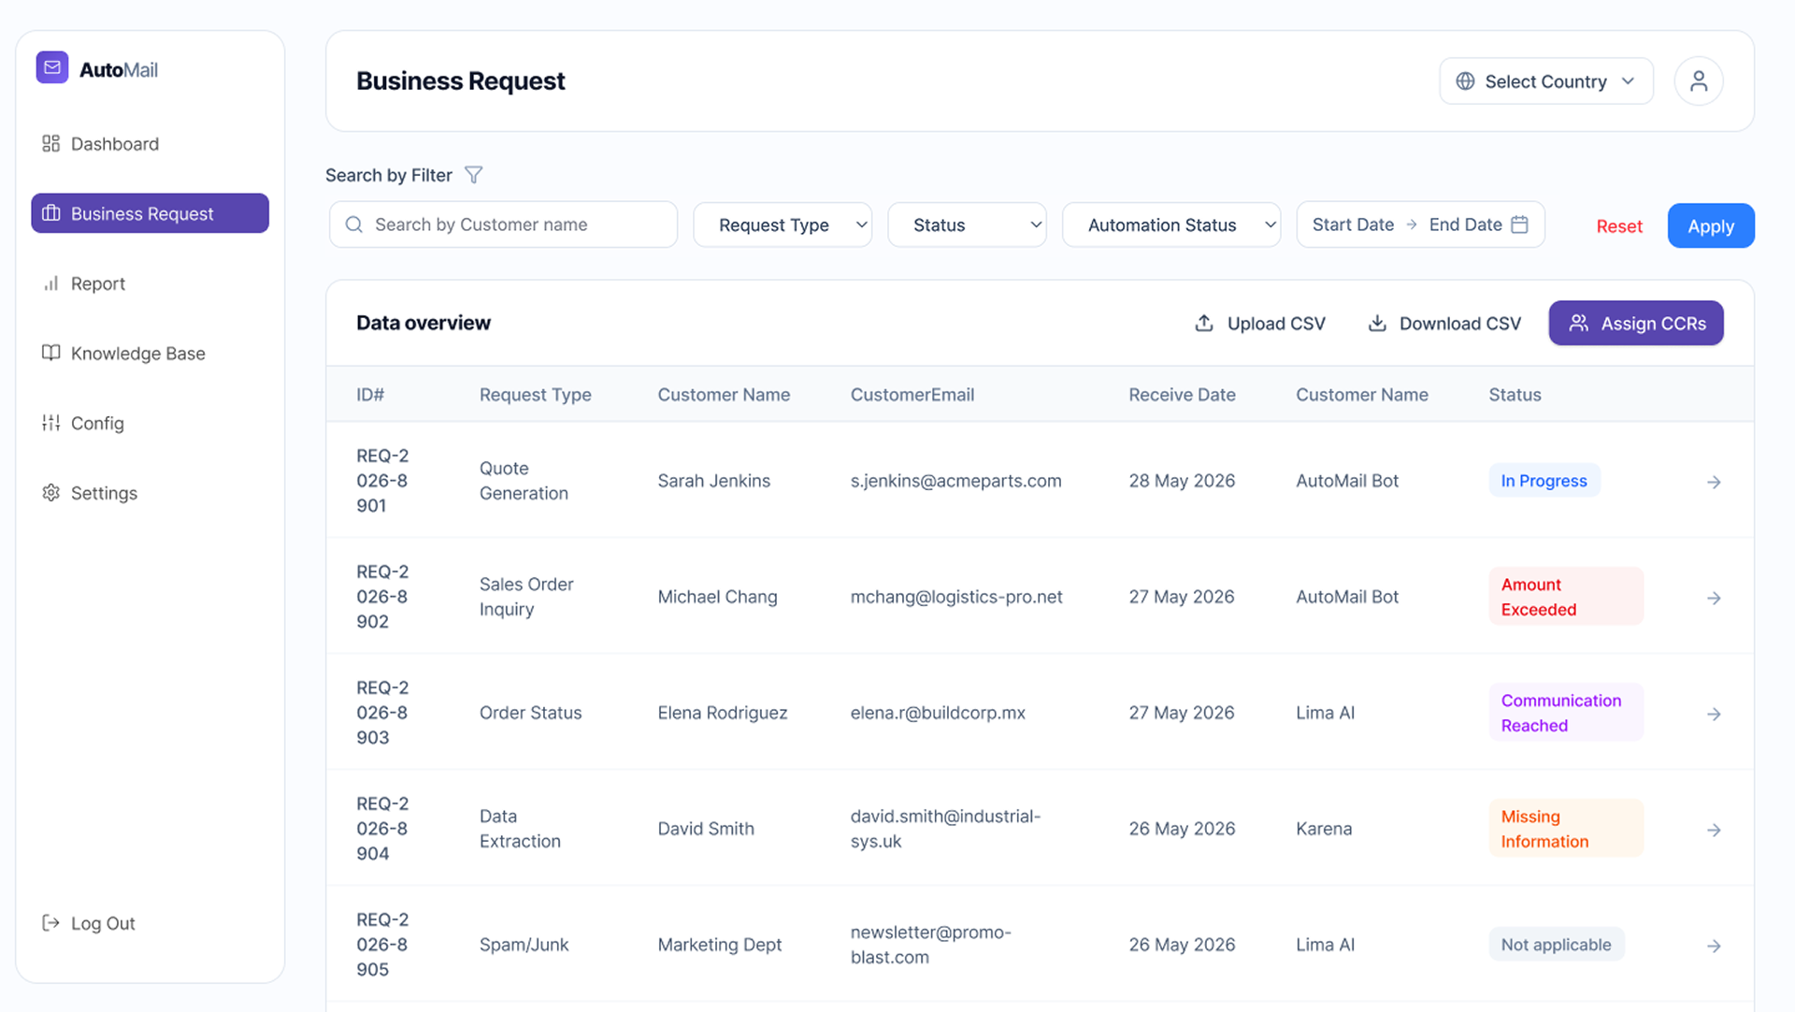Open Request Type filter dropdown
The height and width of the screenshot is (1012, 1795).
pos(783,224)
